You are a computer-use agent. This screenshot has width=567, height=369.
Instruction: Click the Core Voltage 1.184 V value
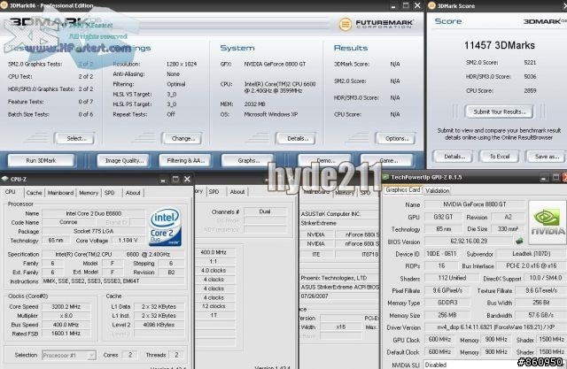click(128, 241)
